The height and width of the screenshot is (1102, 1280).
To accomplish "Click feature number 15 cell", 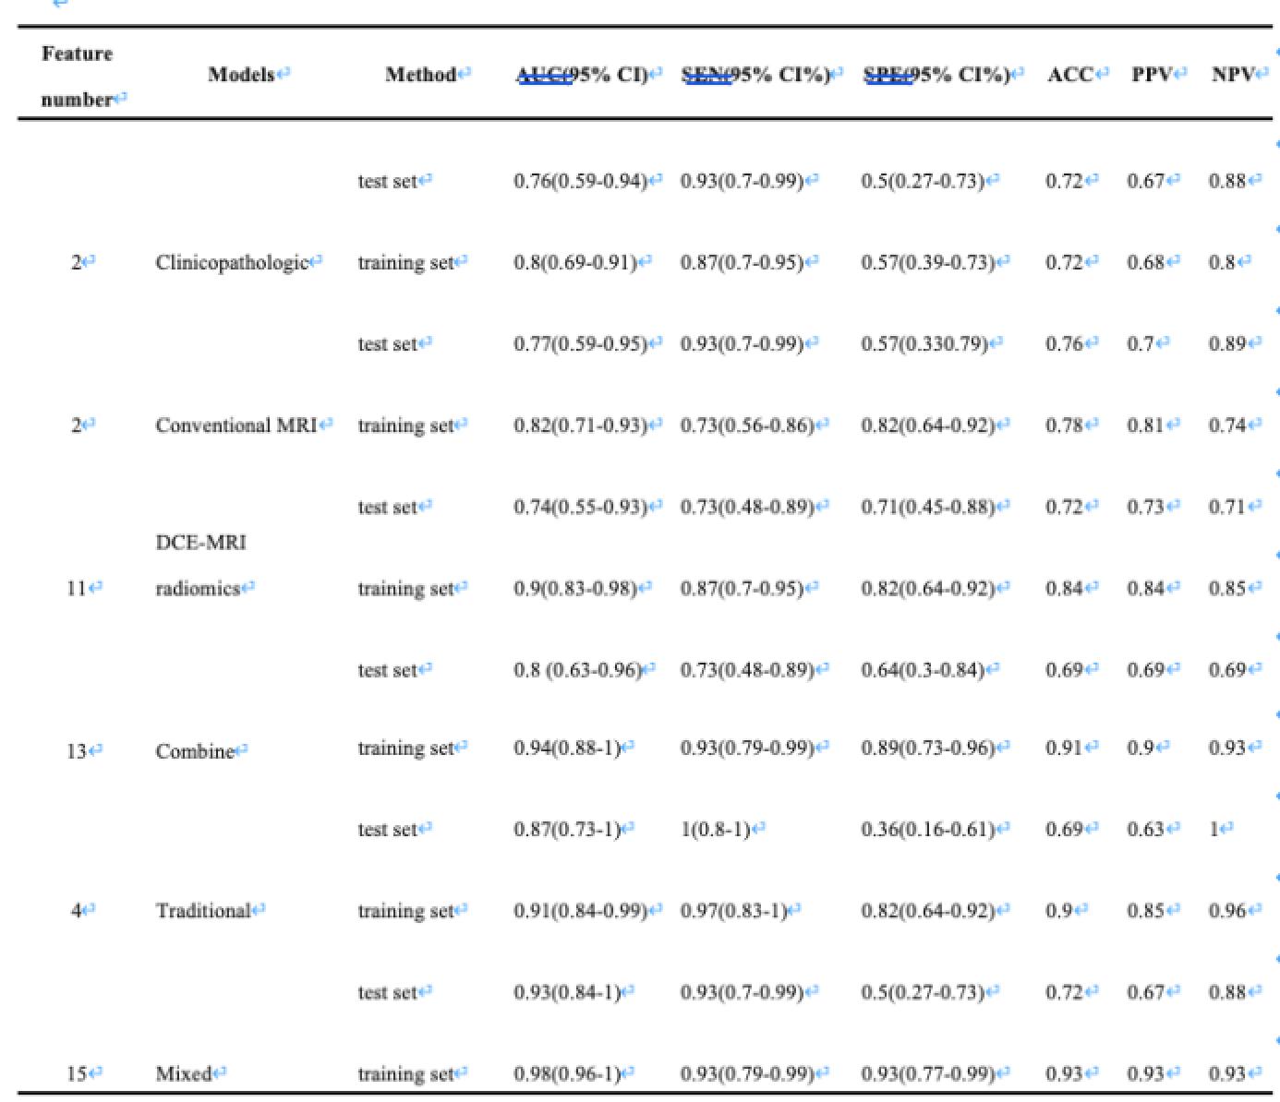I will coord(77,1073).
